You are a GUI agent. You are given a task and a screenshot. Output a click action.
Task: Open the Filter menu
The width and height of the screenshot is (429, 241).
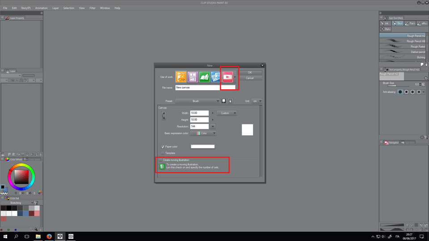click(93, 8)
